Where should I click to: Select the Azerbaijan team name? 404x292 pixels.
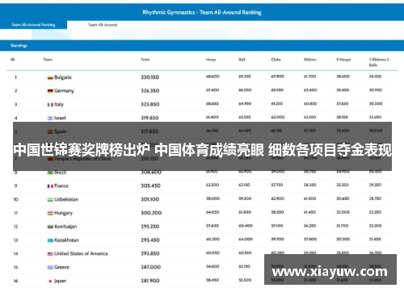[65, 227]
